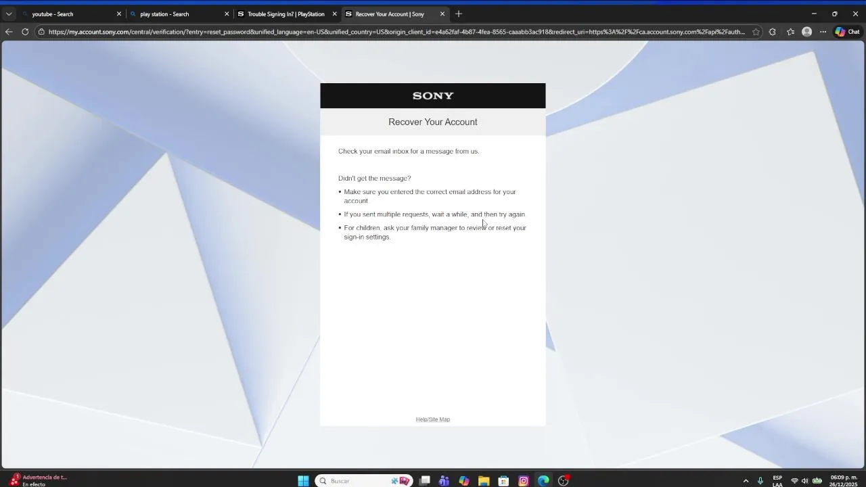Viewport: 866px width, 487px height.
Task: Close the play station - Search tab
Action: click(x=227, y=14)
